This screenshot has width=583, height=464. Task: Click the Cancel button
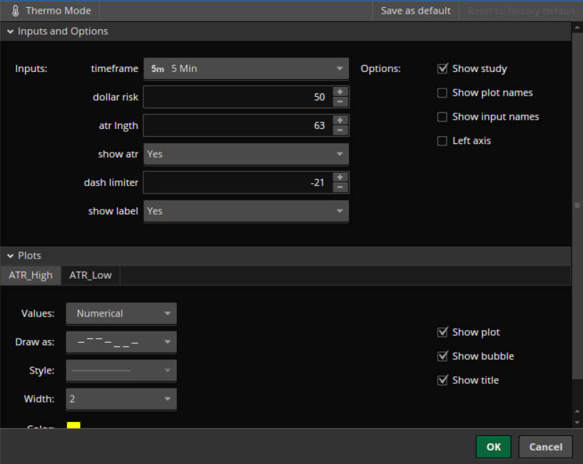545,447
